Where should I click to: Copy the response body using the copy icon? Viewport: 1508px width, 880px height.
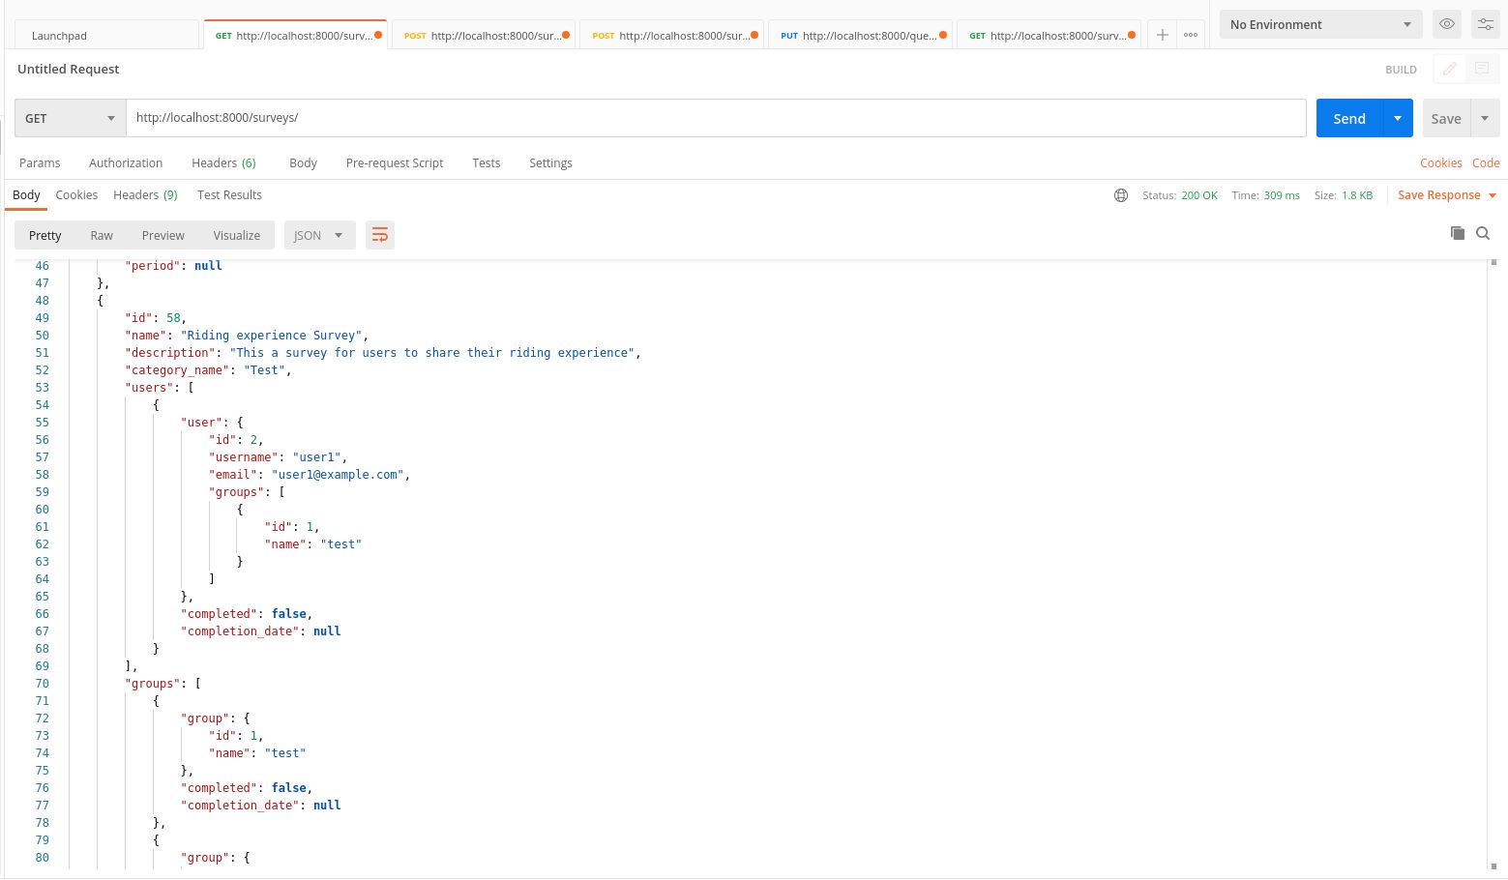click(1458, 234)
